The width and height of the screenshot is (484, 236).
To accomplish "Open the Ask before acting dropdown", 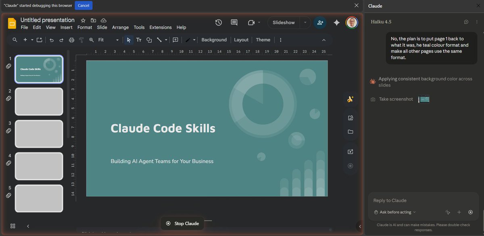I will point(394,212).
